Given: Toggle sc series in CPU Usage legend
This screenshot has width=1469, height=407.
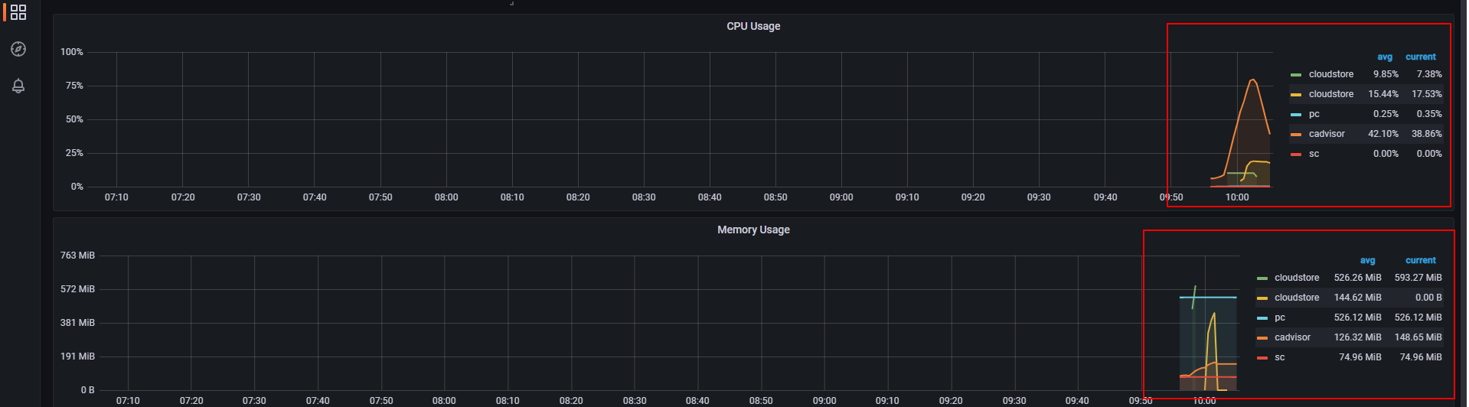Looking at the screenshot, I should tap(1314, 154).
